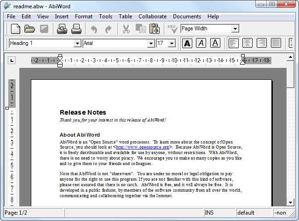Paste from clipboard icon
This screenshot has width=299, height=221.
pyautogui.click(x=155, y=29)
